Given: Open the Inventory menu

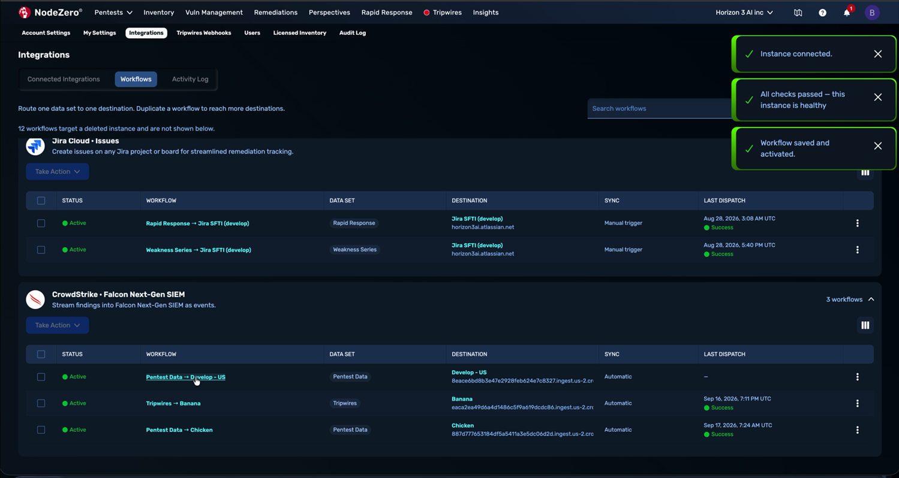Looking at the screenshot, I should (x=158, y=12).
